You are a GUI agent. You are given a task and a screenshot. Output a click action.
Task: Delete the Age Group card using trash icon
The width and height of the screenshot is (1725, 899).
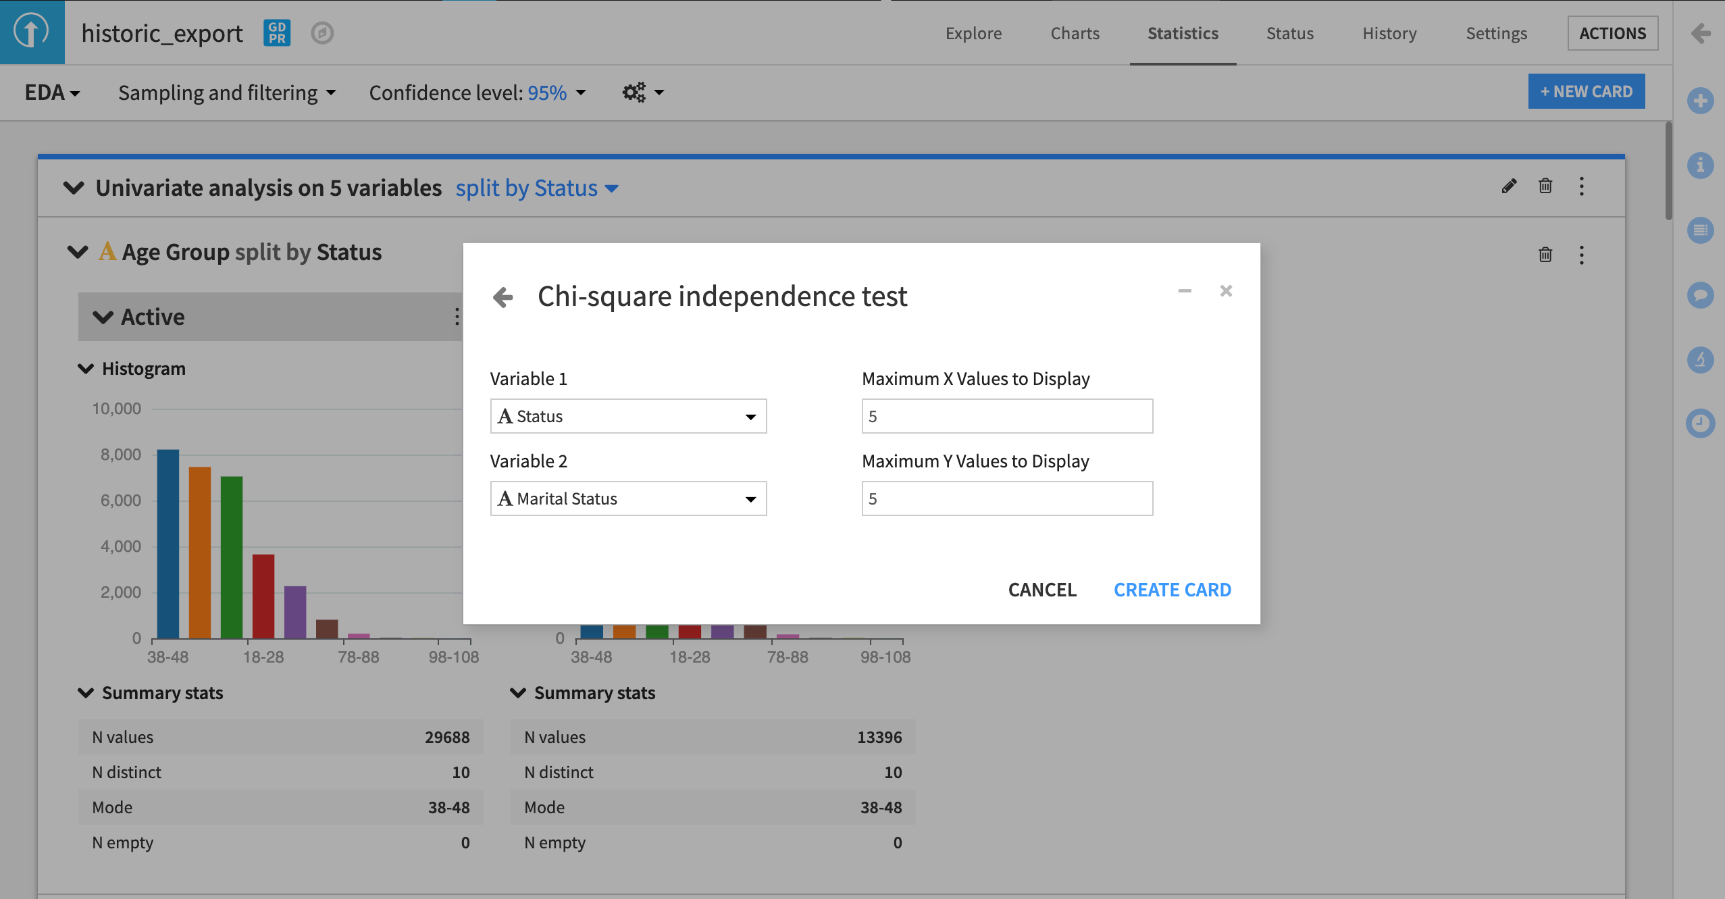(x=1545, y=255)
